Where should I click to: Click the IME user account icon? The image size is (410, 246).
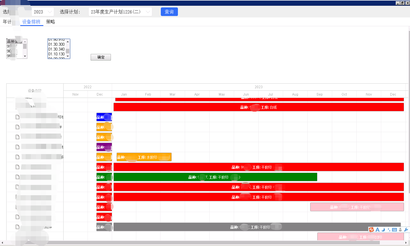400,230
